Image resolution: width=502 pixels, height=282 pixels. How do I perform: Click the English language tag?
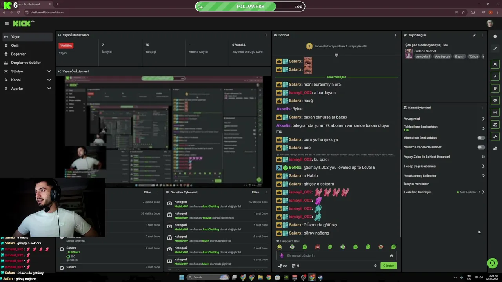(x=459, y=56)
